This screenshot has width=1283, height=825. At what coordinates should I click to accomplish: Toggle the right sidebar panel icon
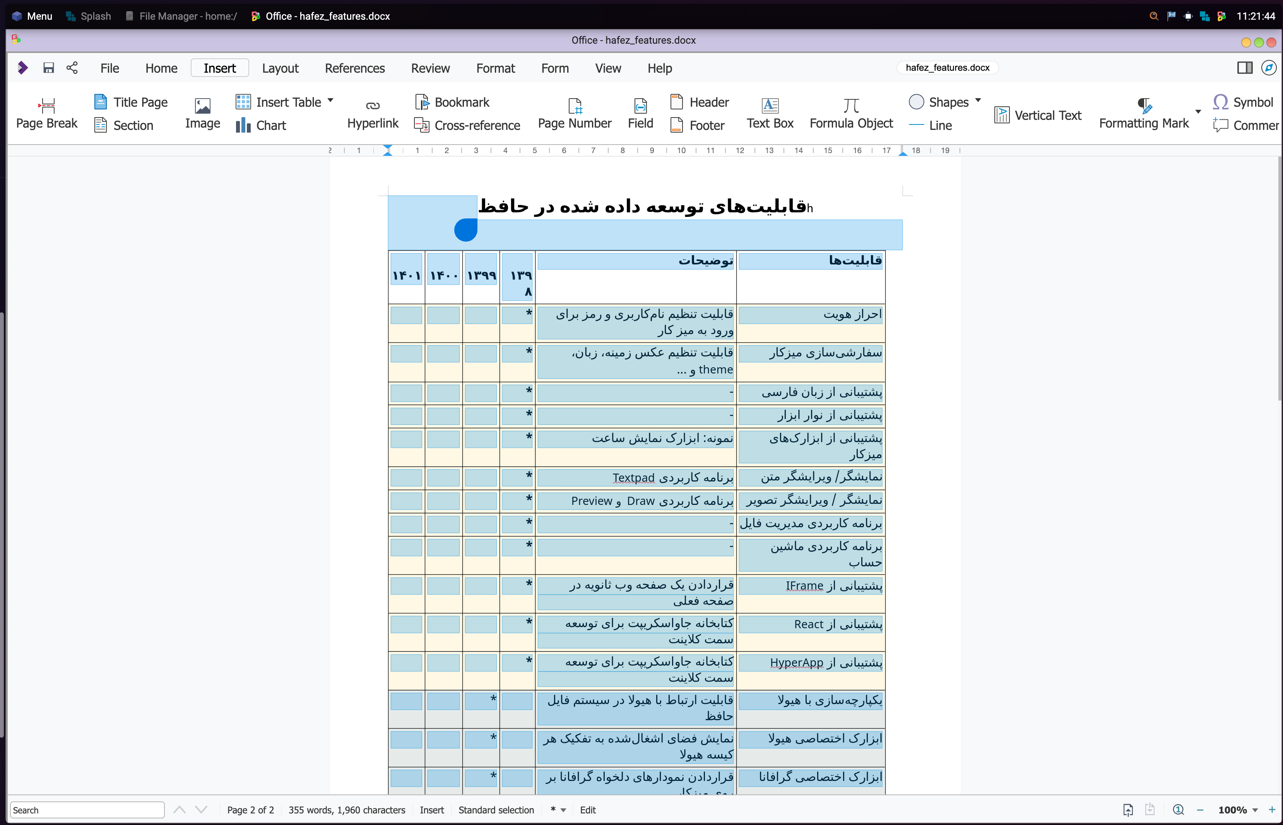pos(1244,68)
